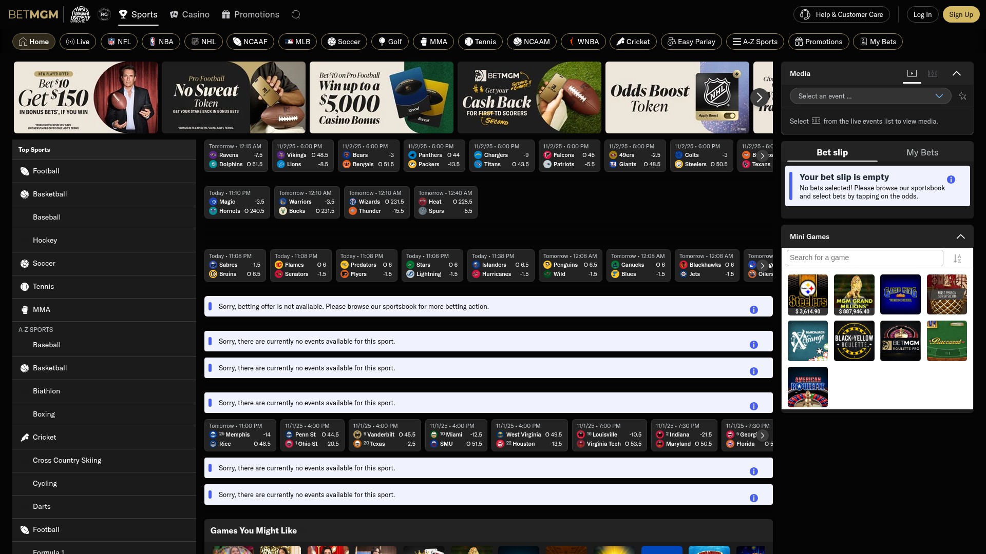Collapse the Mini Games panel
Viewport: 986px width, 554px height.
(x=961, y=236)
